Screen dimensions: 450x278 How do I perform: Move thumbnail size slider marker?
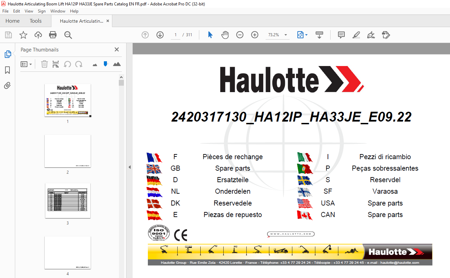tap(106, 64)
